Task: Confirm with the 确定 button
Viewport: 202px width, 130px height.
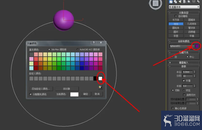Action: 86,94
